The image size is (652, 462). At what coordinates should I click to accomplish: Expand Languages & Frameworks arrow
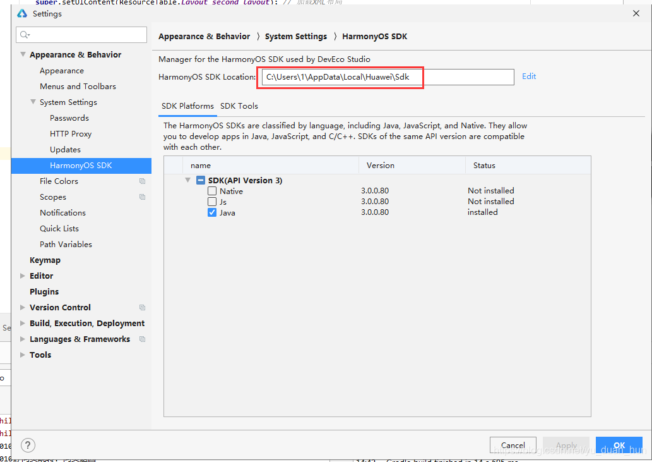click(23, 339)
